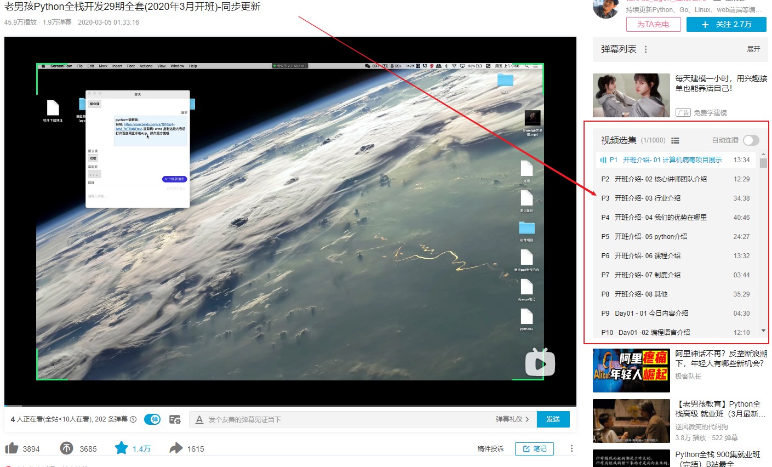This screenshot has width=772, height=467.
Task: Select episode P10 Day01-02 编程语言介绍
Action: point(676,332)
